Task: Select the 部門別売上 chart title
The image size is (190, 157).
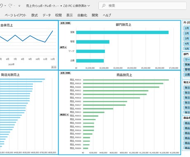Action: (123, 25)
